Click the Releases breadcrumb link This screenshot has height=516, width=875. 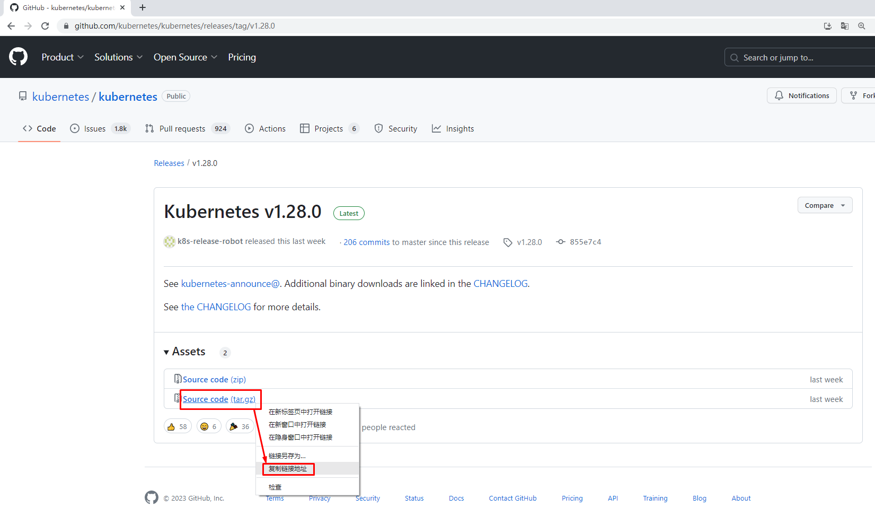169,163
